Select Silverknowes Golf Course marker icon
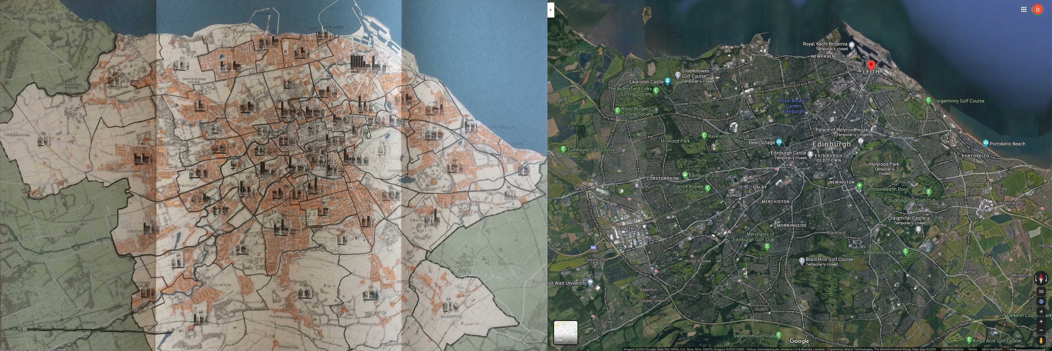Screen dimensions: 1052x351 point(678,75)
